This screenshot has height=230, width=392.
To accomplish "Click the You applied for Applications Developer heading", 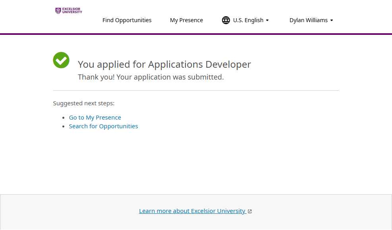I will tap(164, 65).
